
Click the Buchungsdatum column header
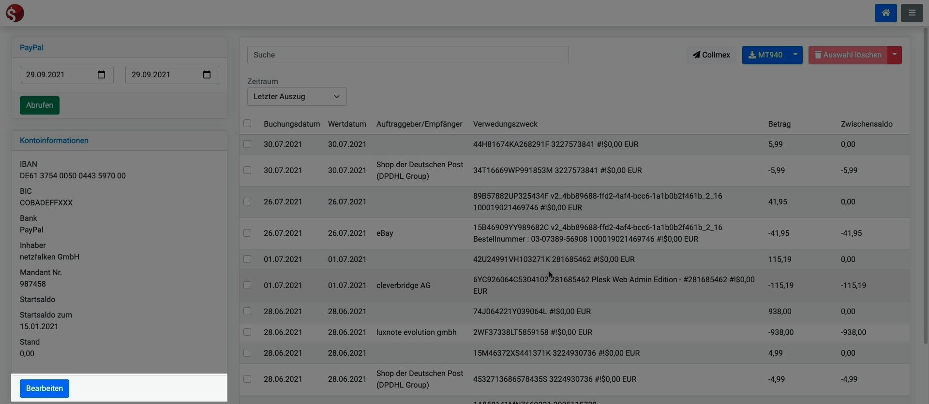click(292, 124)
